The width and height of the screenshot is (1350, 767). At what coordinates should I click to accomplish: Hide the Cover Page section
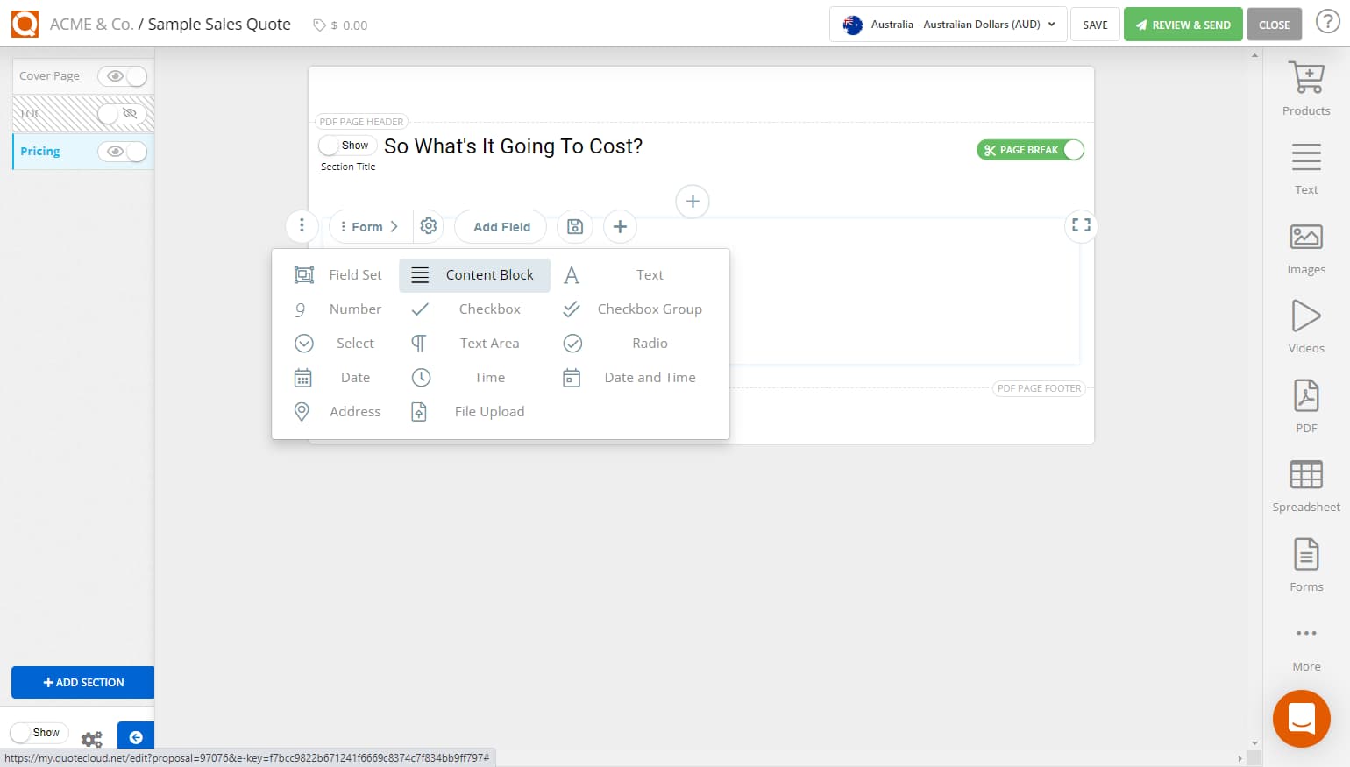(x=123, y=76)
